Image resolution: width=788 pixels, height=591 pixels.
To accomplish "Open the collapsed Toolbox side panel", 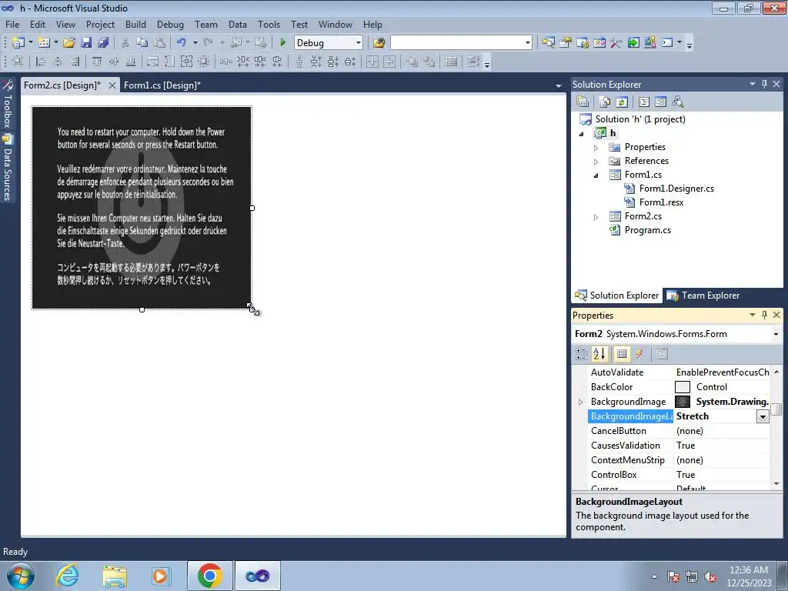I will point(7,105).
